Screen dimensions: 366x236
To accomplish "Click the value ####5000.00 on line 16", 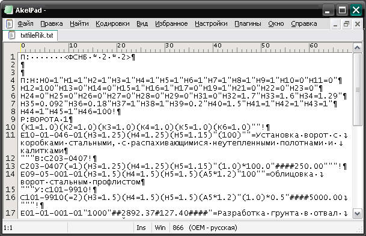I will point(316,198).
